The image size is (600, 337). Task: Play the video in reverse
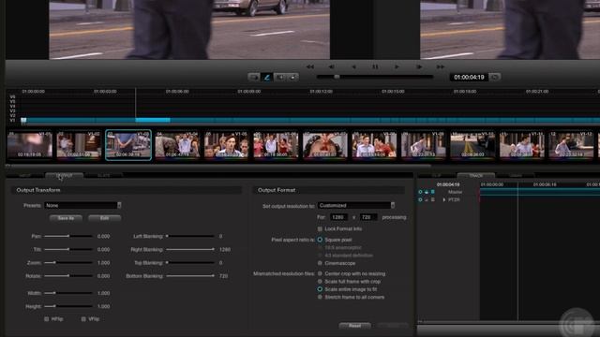point(354,66)
